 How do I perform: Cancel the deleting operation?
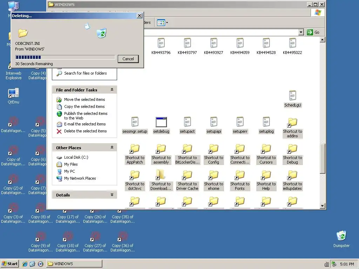point(128,59)
